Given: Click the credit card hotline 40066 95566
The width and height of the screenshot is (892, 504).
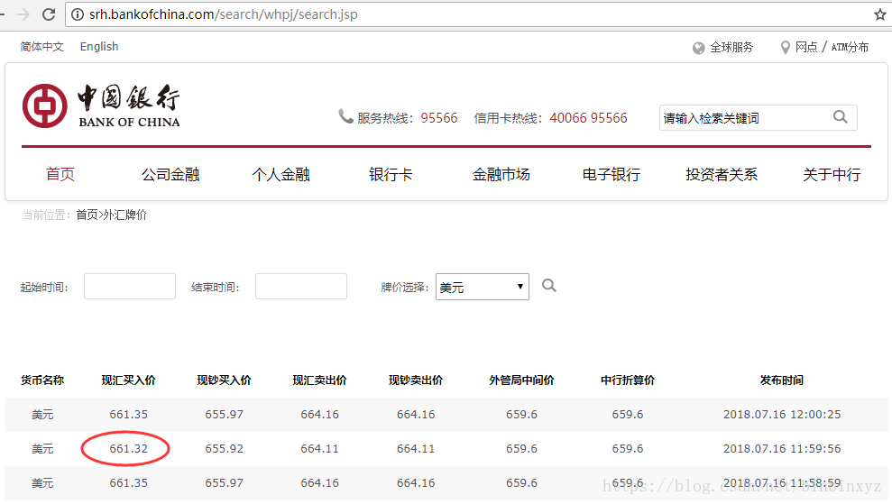Looking at the screenshot, I should (588, 118).
